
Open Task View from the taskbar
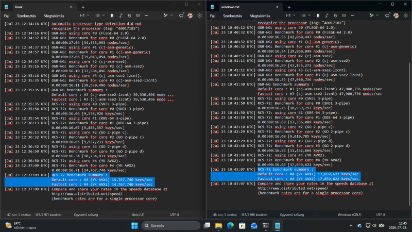(x=207, y=226)
